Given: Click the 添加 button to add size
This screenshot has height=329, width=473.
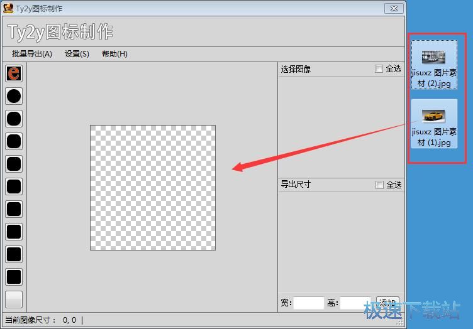Looking at the screenshot, I should point(387,303).
